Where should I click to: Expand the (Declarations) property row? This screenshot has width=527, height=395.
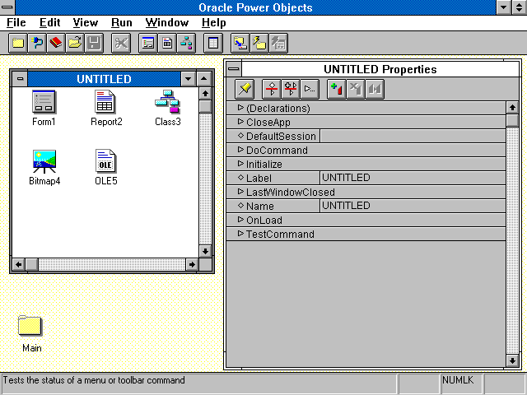point(240,108)
